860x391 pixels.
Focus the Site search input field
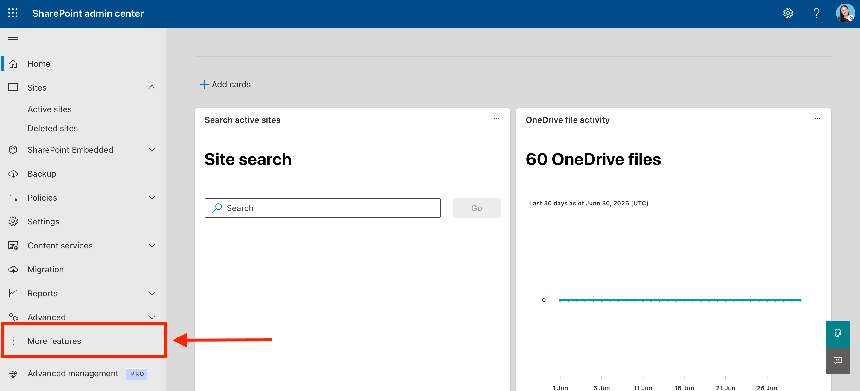pos(322,208)
